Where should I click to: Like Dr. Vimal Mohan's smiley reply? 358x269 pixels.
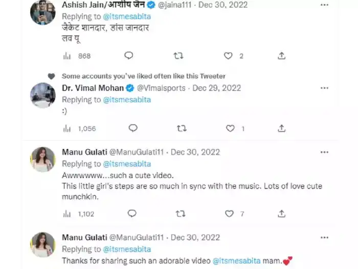coord(230,128)
